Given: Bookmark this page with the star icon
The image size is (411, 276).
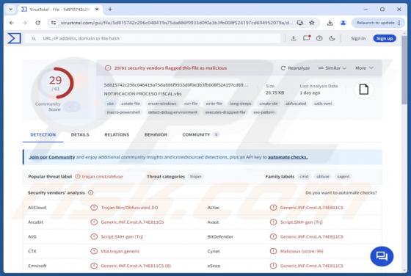Looking at the screenshot, I should (x=312, y=23).
